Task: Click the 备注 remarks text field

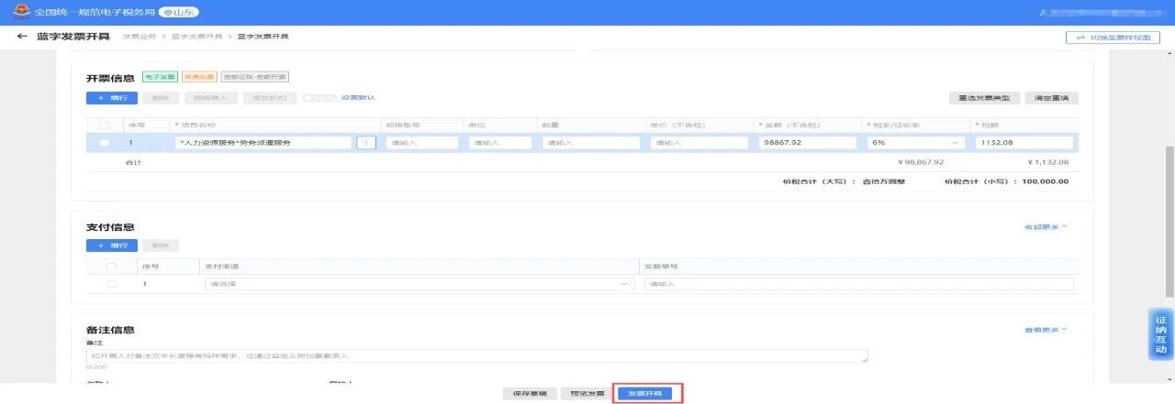Action: pos(476,355)
